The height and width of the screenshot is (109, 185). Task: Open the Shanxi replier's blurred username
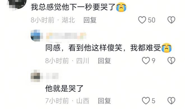52,76
